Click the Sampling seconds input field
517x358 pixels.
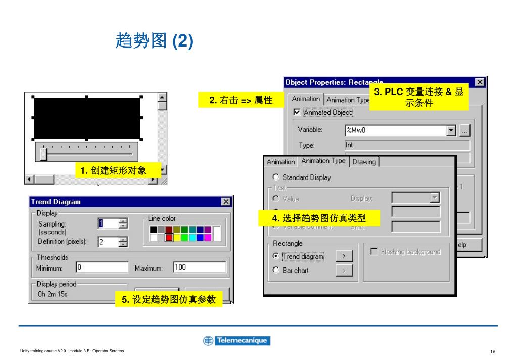[x=108, y=223]
